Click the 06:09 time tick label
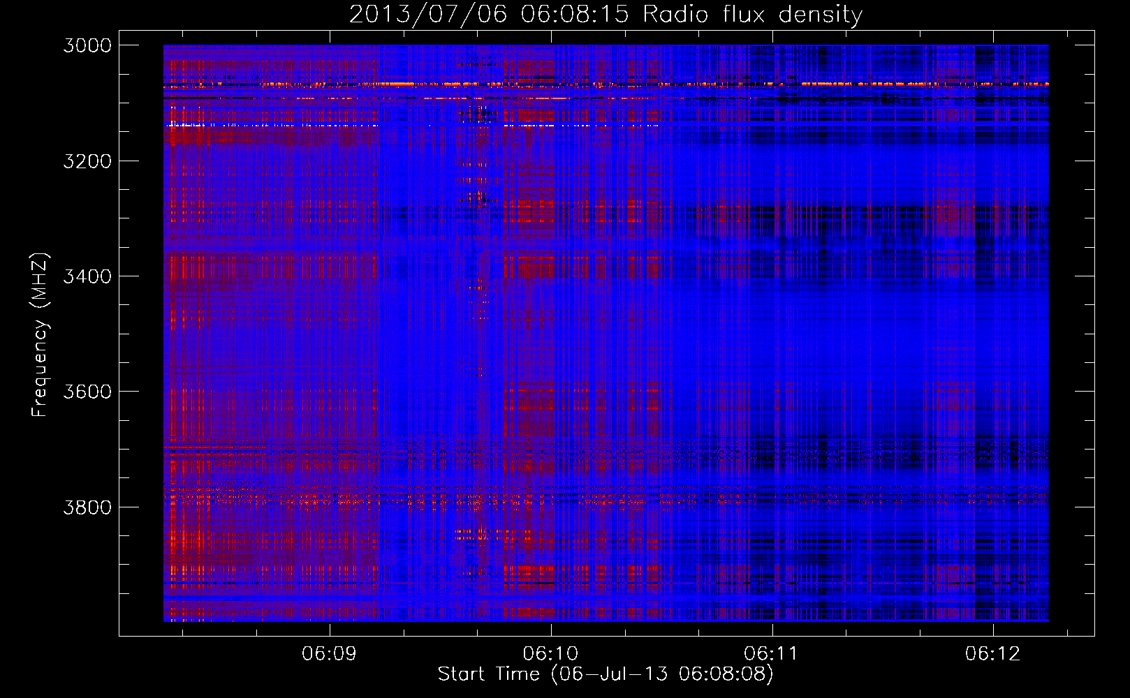The image size is (1130, 698). coord(329,654)
